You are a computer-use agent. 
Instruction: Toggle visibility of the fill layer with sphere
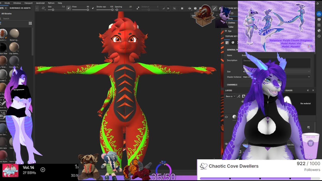pos(226,117)
